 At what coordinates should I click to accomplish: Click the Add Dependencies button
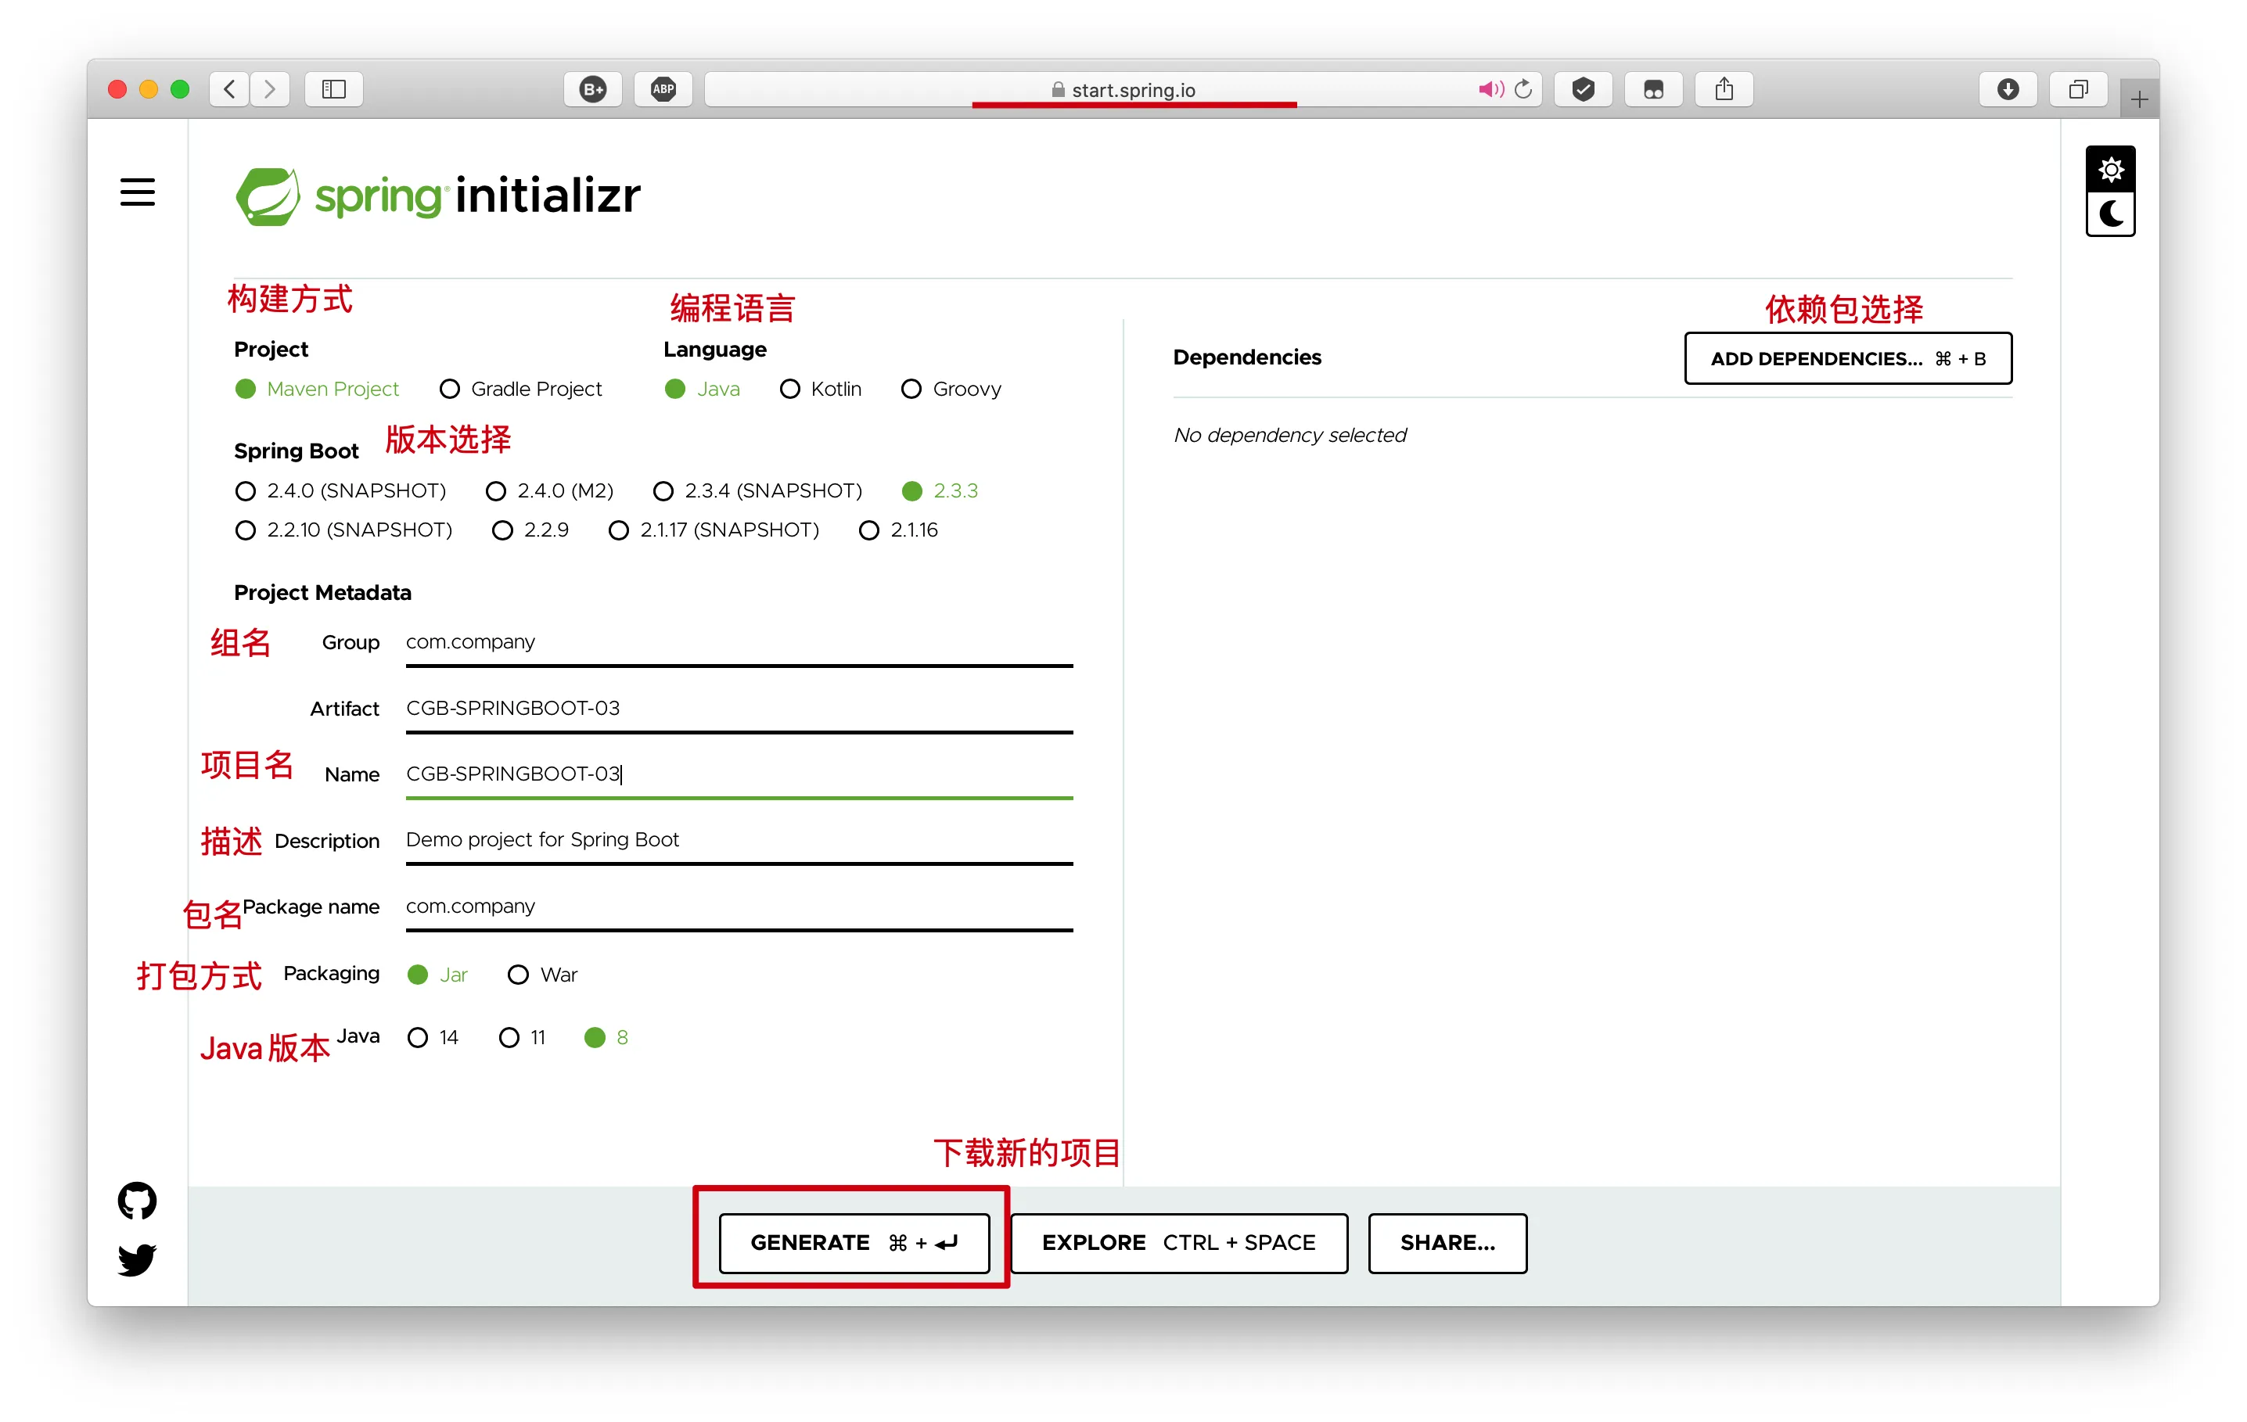point(1848,358)
